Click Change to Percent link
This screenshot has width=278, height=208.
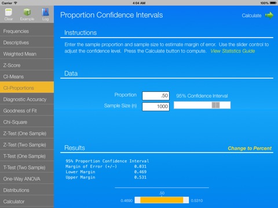(x=250, y=148)
